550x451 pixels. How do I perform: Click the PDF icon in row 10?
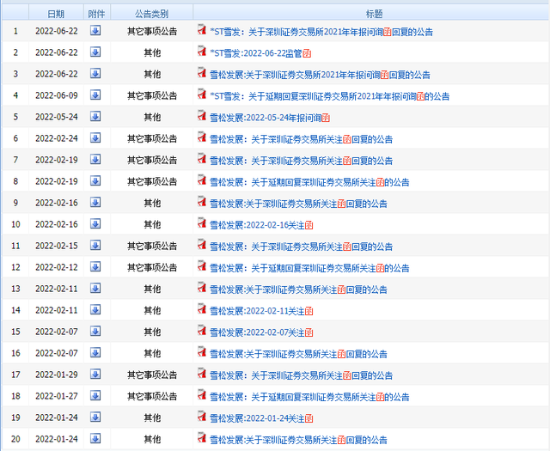tap(201, 222)
